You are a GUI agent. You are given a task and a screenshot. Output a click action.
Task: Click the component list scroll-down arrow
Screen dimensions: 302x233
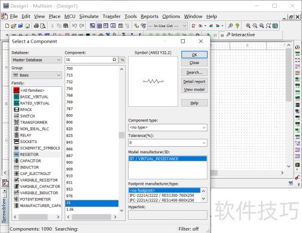point(121,211)
